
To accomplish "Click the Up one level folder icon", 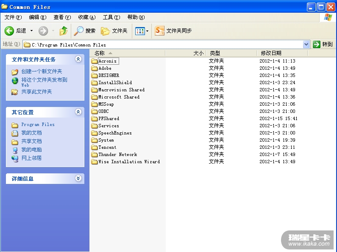I will 64,31.
